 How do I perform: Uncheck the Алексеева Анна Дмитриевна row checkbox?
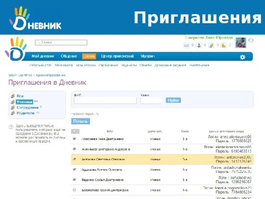[x=75, y=138]
